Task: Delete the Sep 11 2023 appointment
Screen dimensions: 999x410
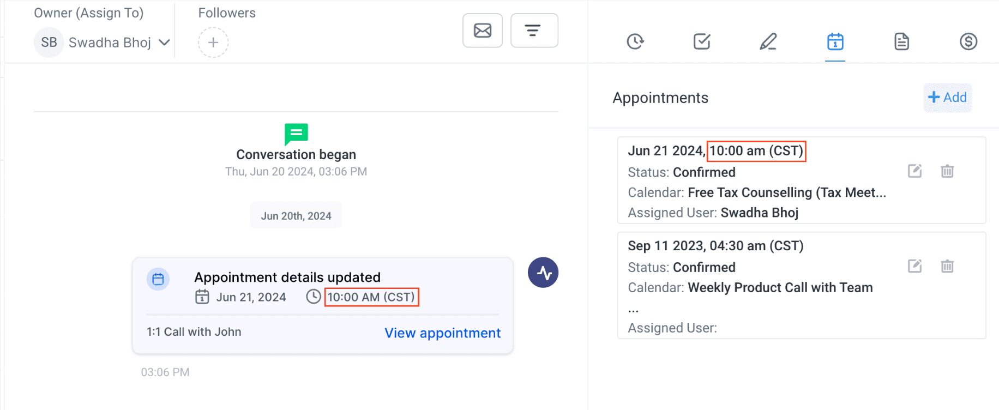Action: pyautogui.click(x=947, y=266)
